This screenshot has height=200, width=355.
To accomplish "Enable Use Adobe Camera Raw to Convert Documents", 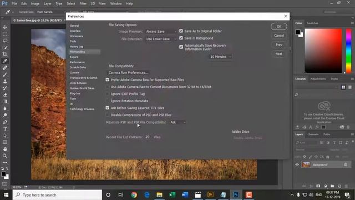I will click(x=107, y=87).
